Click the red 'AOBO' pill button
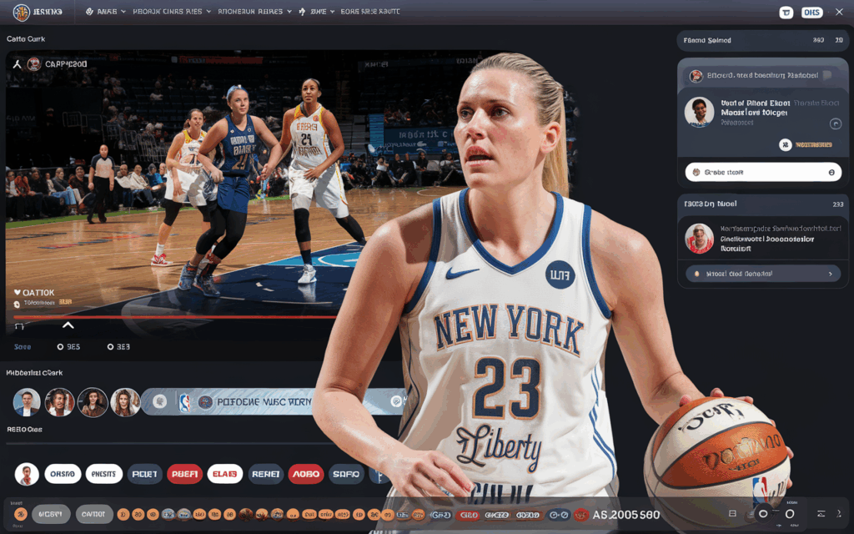 pos(306,474)
